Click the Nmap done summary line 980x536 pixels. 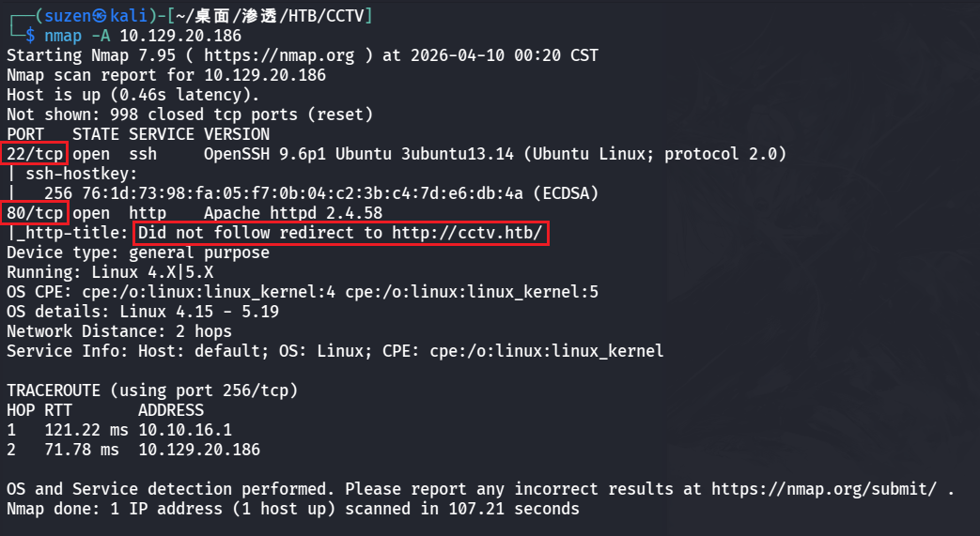(292, 509)
